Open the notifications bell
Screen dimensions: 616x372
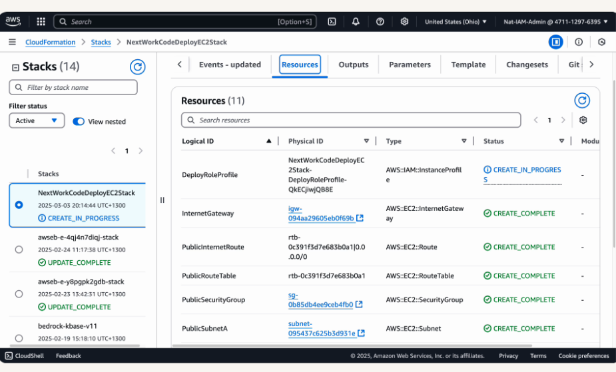tap(356, 21)
